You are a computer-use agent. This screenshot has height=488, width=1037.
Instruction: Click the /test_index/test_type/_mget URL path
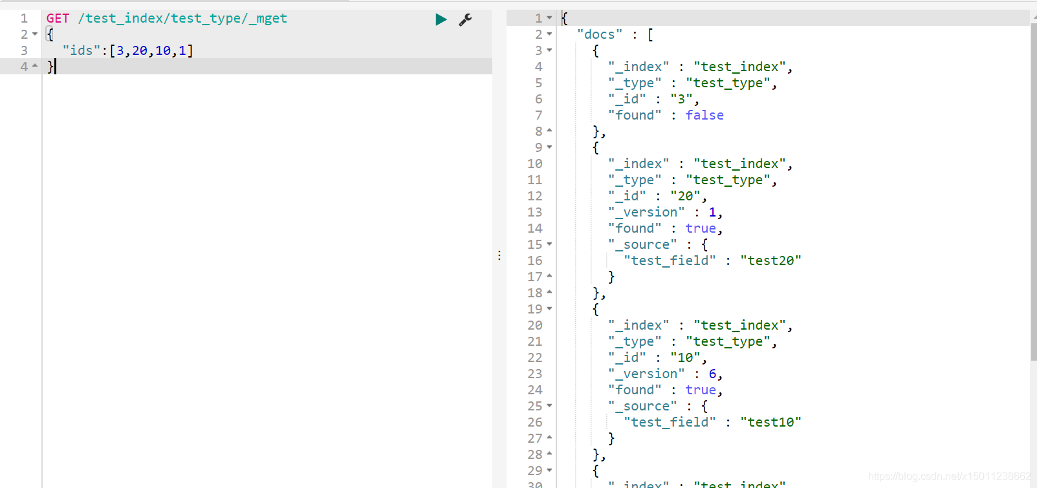pos(182,18)
